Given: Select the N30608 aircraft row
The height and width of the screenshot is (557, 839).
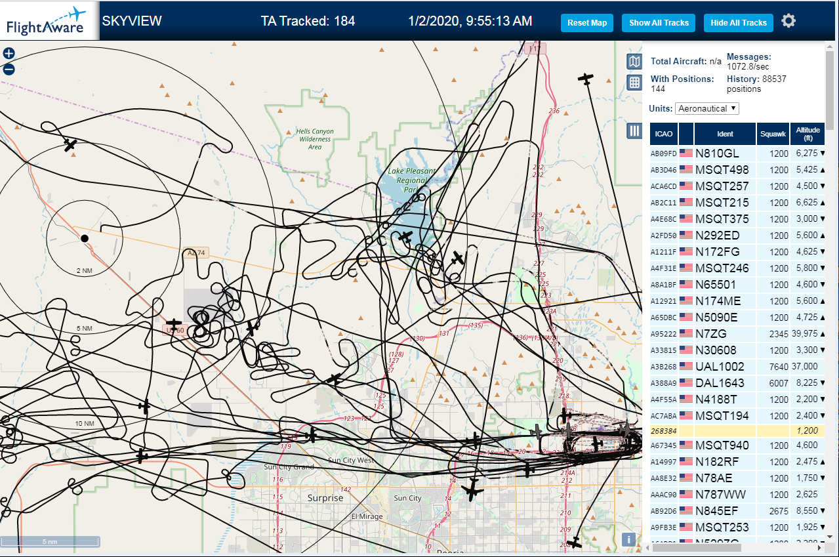Looking at the screenshot, I should (738, 350).
